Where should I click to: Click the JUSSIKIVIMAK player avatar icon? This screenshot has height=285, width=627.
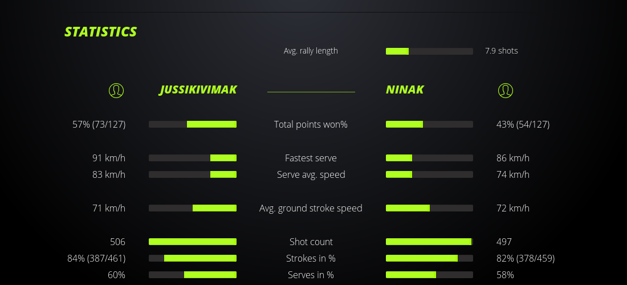coord(116,90)
